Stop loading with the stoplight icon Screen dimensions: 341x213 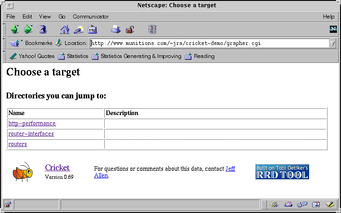coord(152,30)
